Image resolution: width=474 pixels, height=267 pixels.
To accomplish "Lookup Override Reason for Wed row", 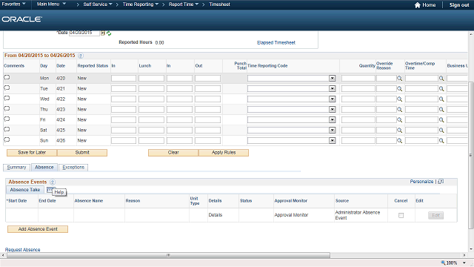I will point(400,99).
